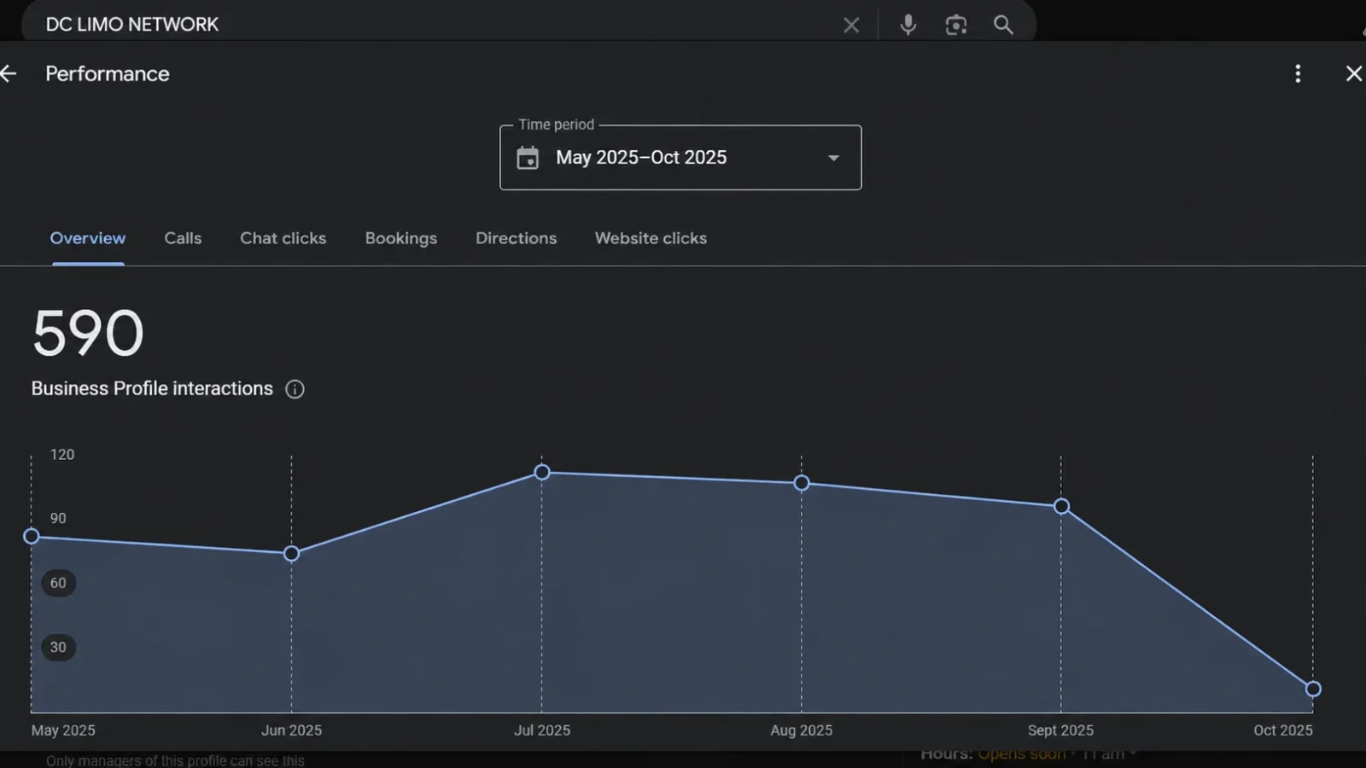This screenshot has height=768, width=1366.
Task: Close the Performance panel
Action: point(1354,74)
